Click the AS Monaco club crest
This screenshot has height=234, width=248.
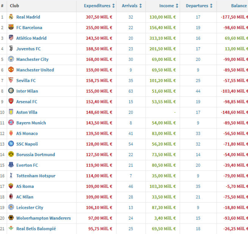click(x=11, y=133)
